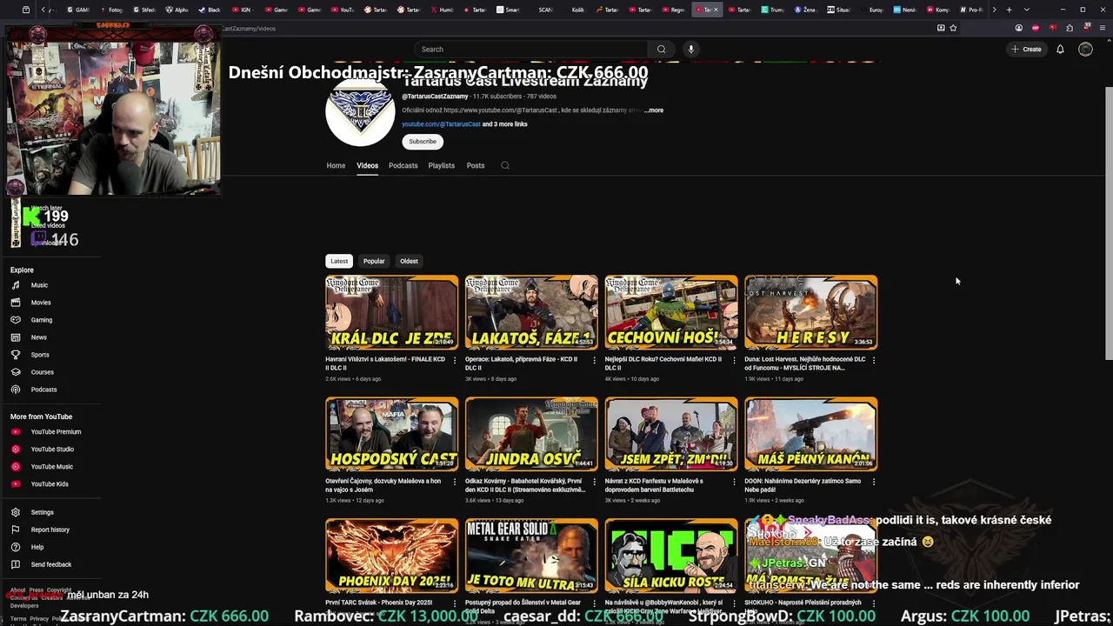Open options menu for Návrat z KCD Fanfestu
The image size is (1113, 626).
[734, 482]
